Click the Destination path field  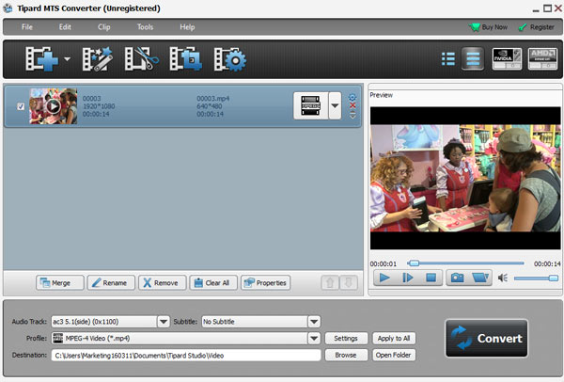186,356
